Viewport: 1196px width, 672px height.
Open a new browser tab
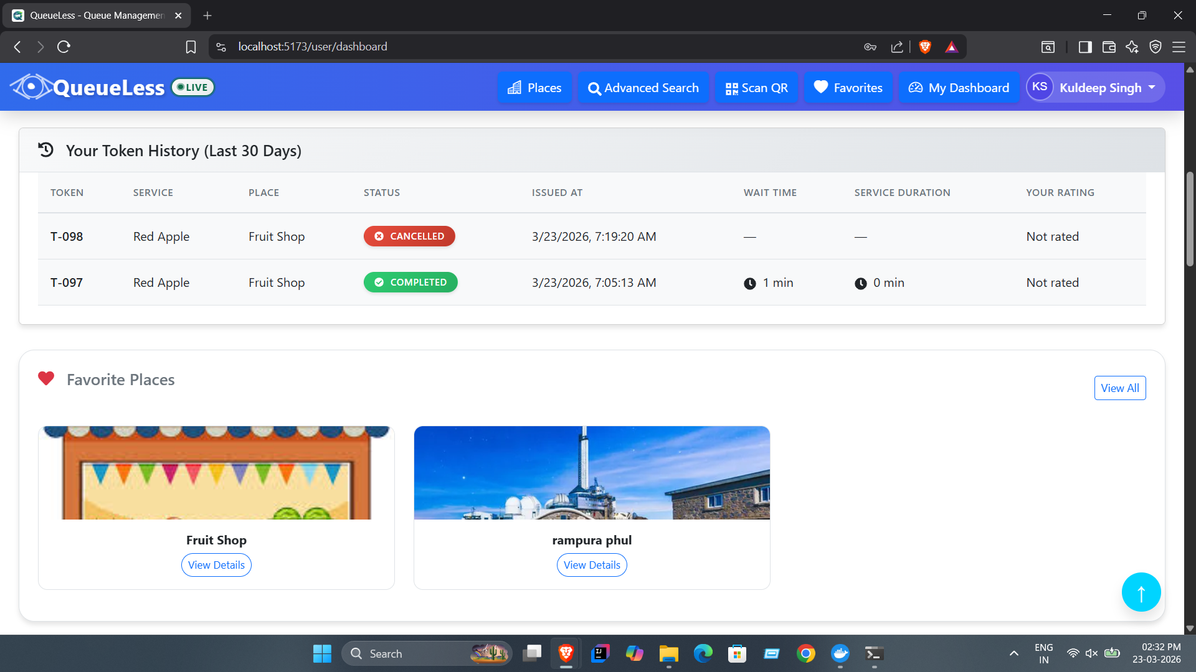point(207,16)
